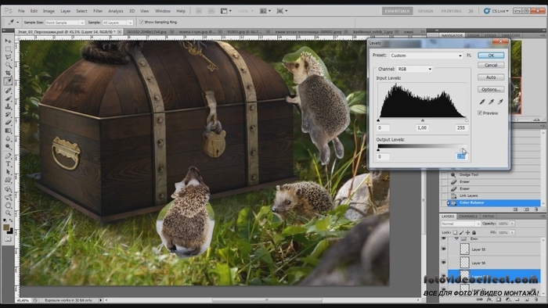The image size is (548, 308).
Task: Select the History Brush tool
Action: click(8, 114)
